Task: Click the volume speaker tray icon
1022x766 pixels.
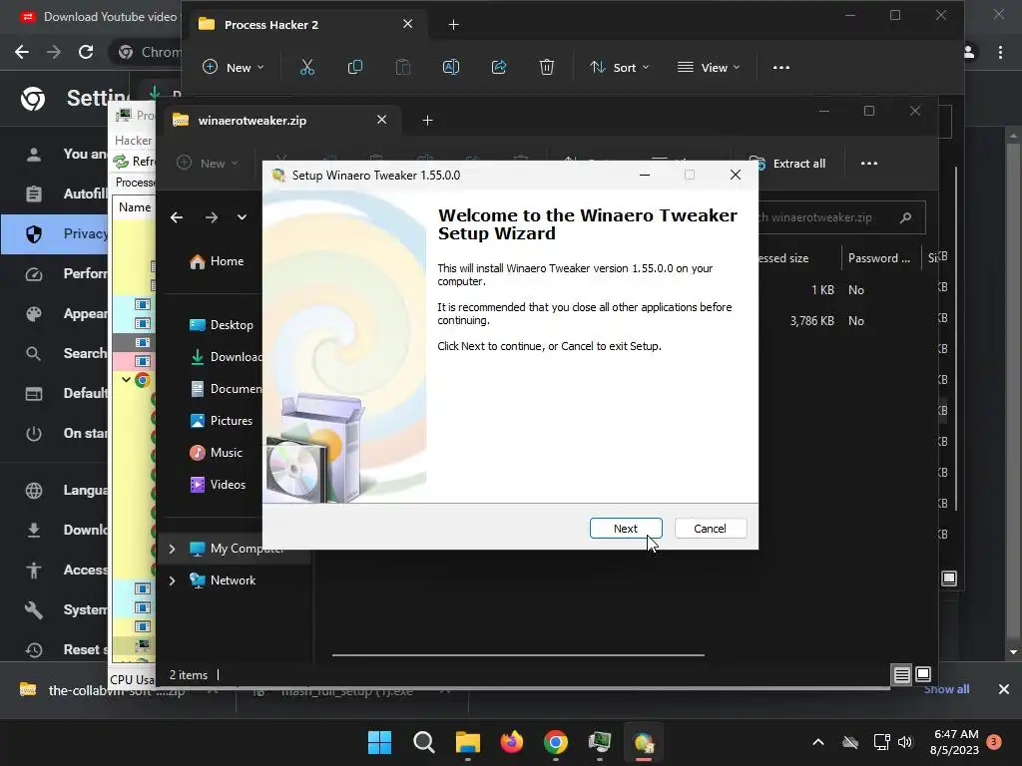Action: point(904,742)
